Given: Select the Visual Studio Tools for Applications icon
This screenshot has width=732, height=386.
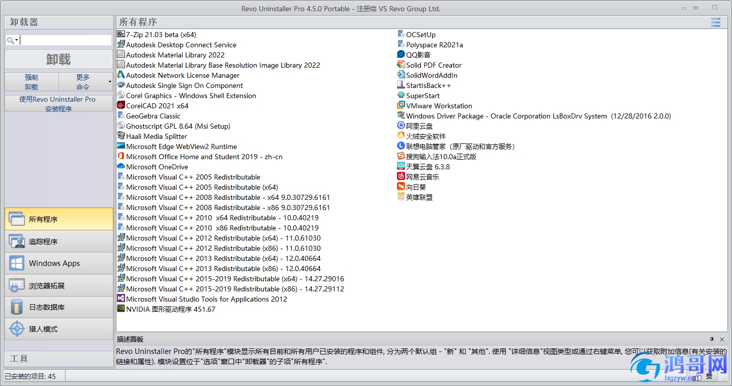Looking at the screenshot, I should point(121,299).
